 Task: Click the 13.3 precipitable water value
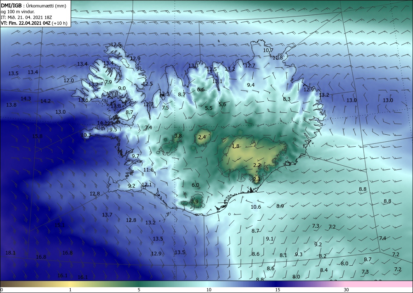coord(193,66)
